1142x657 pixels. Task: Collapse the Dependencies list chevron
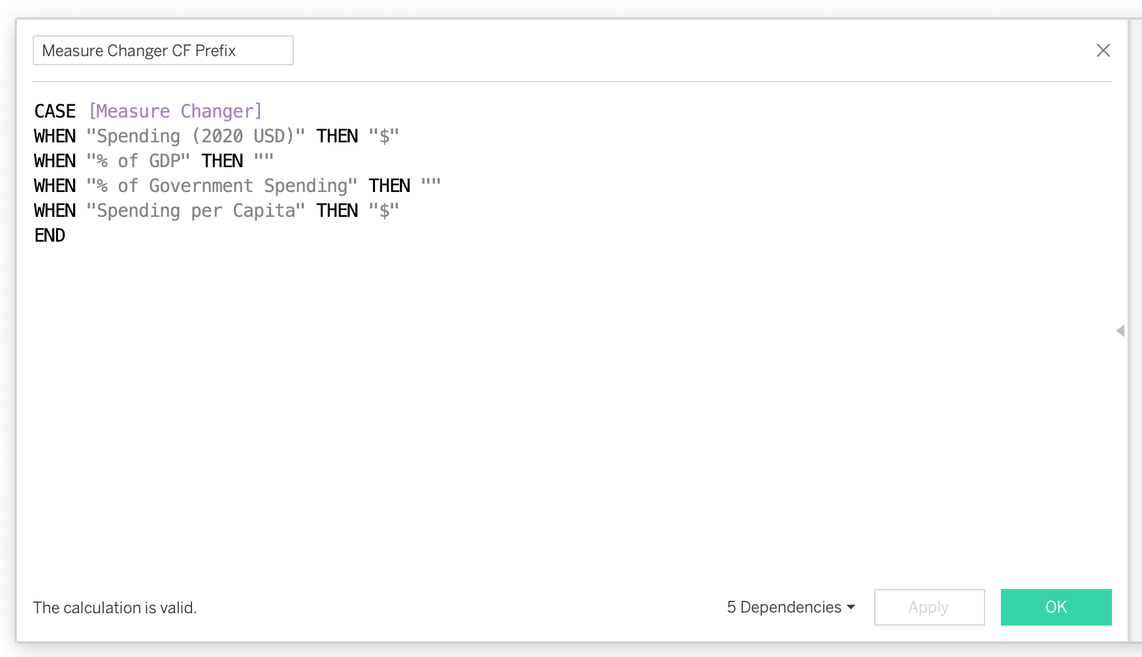tap(850, 607)
